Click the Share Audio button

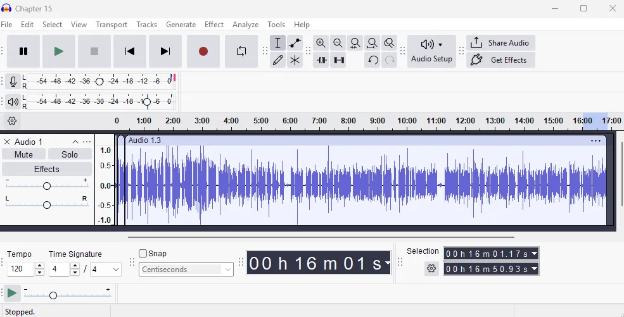(x=500, y=43)
